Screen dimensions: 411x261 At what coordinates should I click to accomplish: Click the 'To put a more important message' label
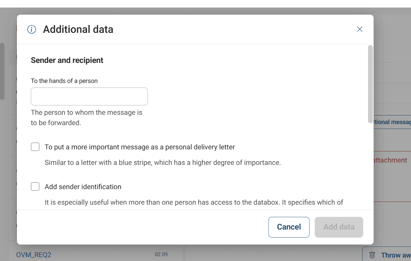(x=140, y=147)
